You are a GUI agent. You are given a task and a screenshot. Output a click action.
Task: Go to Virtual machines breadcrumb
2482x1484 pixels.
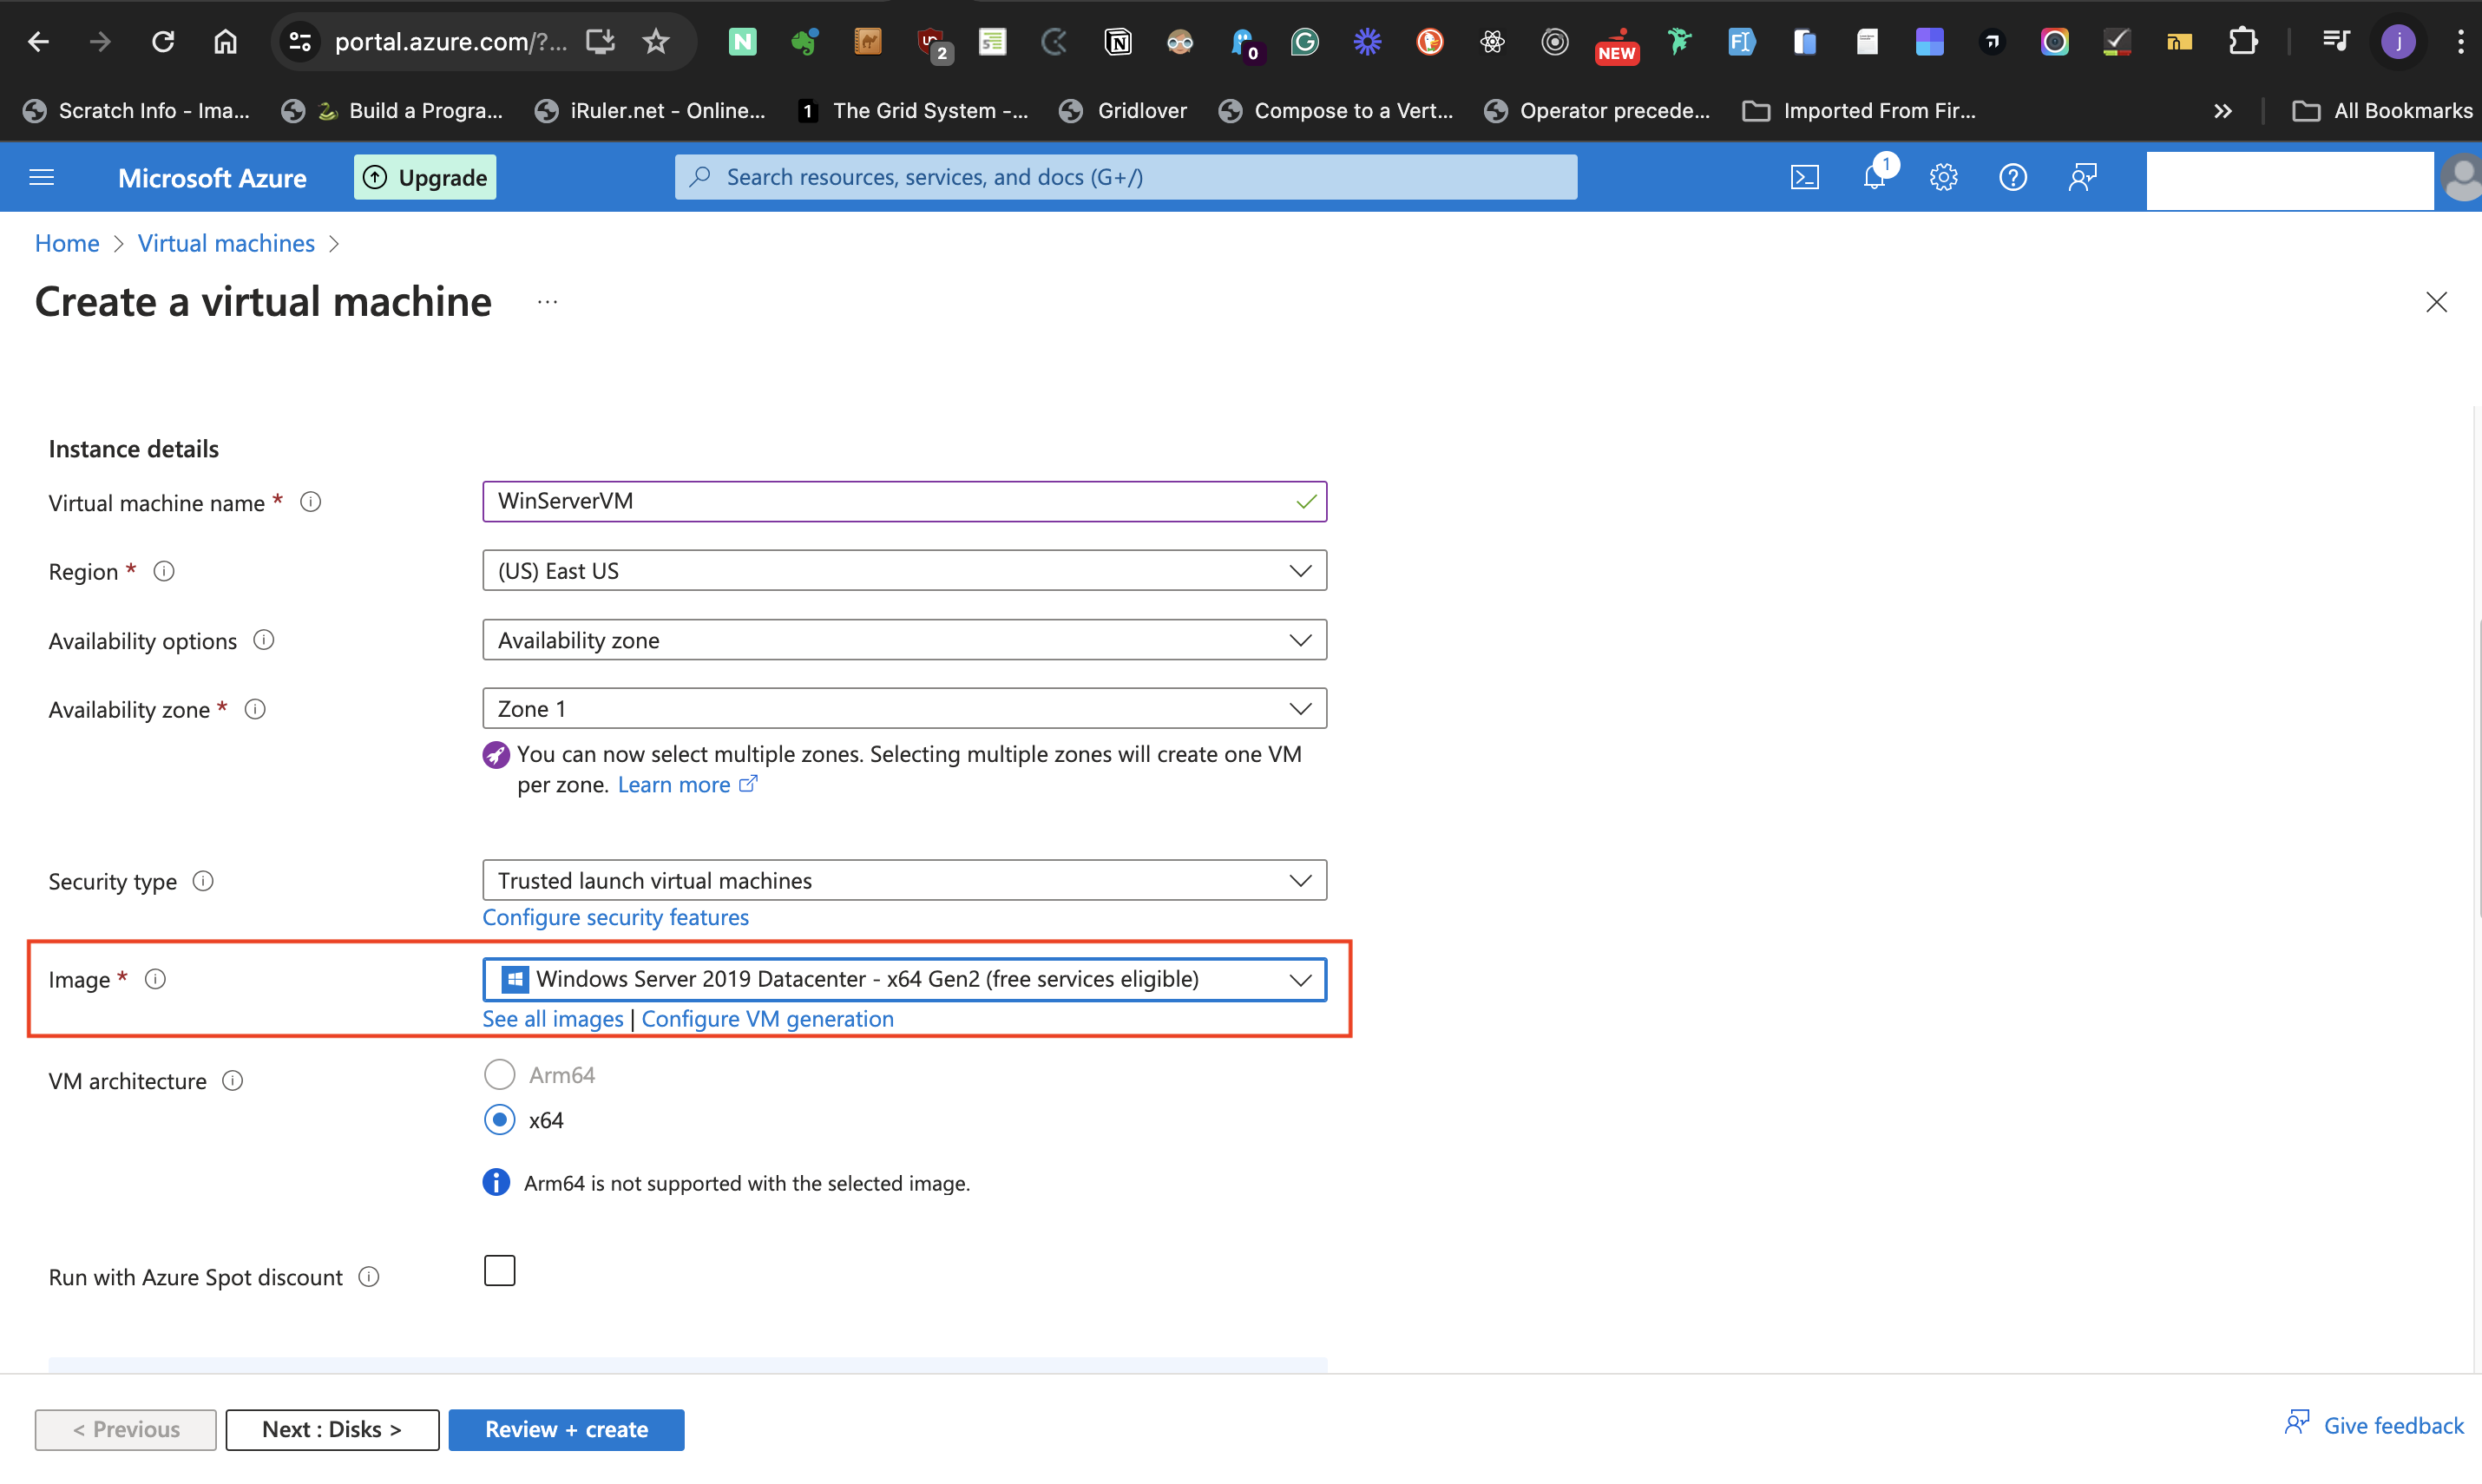[226, 243]
